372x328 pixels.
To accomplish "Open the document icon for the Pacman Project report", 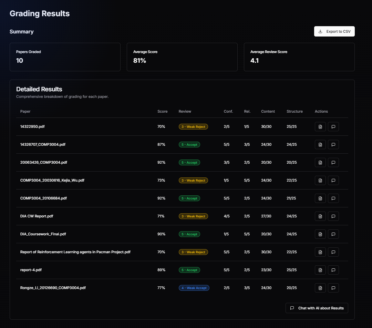I will coord(320,252).
